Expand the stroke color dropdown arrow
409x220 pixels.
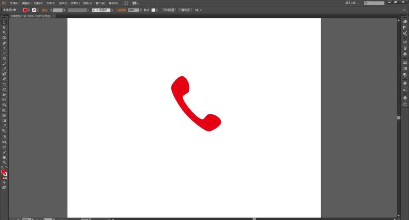[x=38, y=10]
